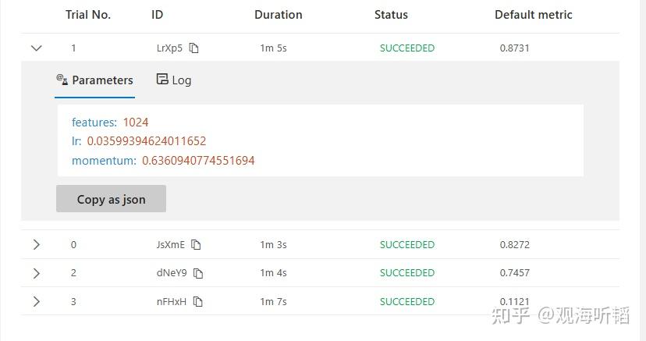Click the Parameters tab icon
The height and width of the screenshot is (341, 646).
click(62, 80)
